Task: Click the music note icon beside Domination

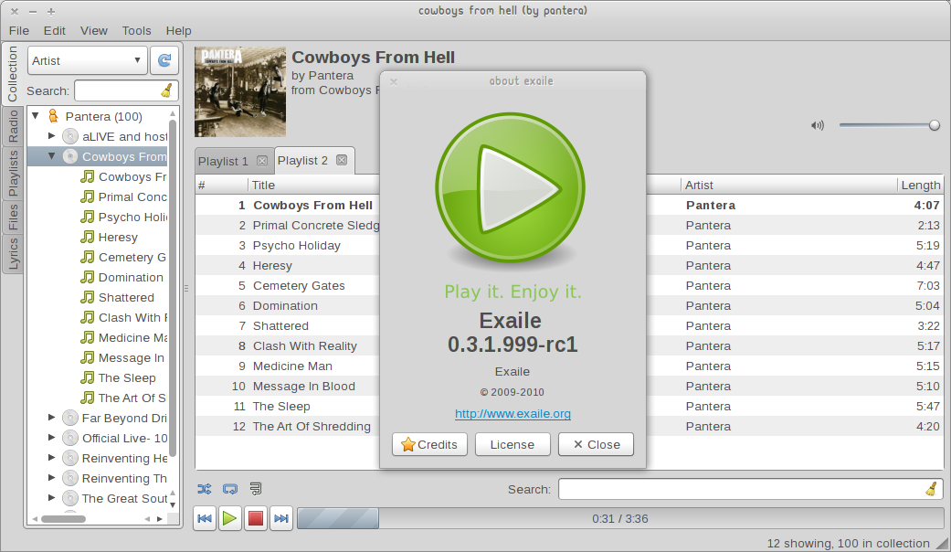Action: tap(88, 277)
